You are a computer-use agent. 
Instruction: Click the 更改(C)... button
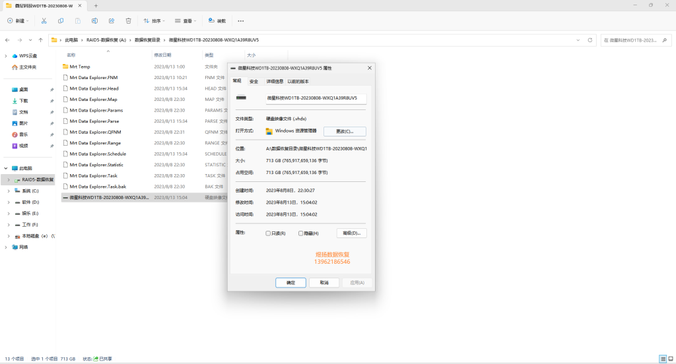pyautogui.click(x=345, y=131)
